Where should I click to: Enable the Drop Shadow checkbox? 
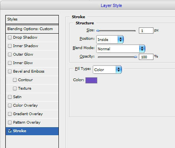[x=10, y=37]
